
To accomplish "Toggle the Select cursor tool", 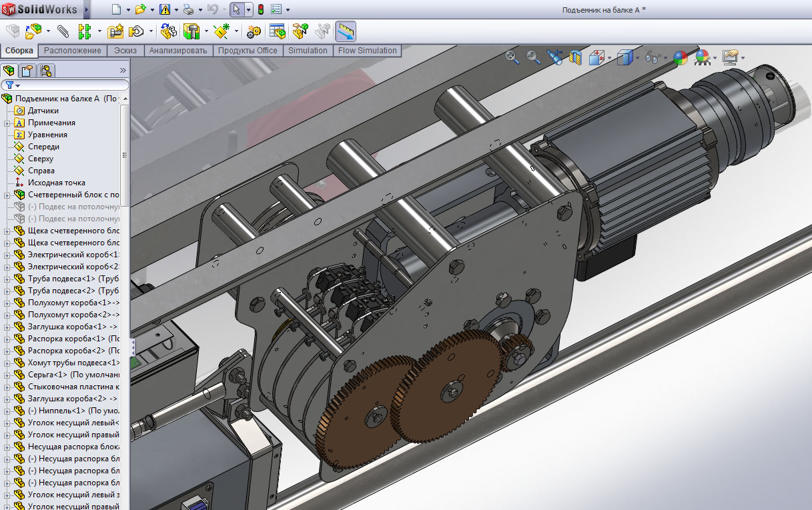I will click(236, 9).
